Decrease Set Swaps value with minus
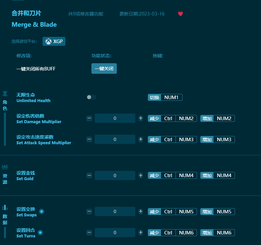 pos(89,211)
